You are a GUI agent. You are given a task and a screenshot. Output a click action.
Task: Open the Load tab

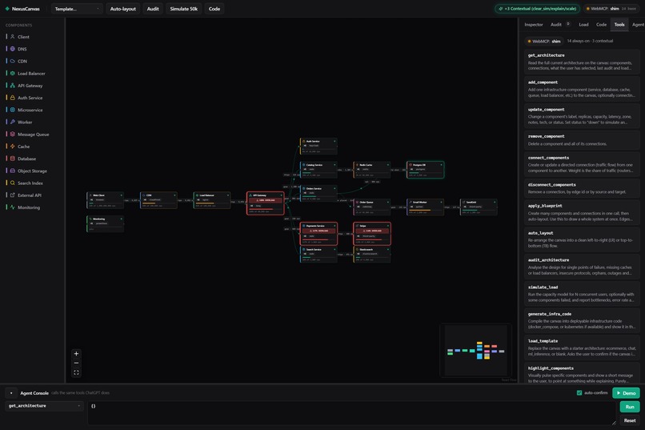[x=583, y=25]
